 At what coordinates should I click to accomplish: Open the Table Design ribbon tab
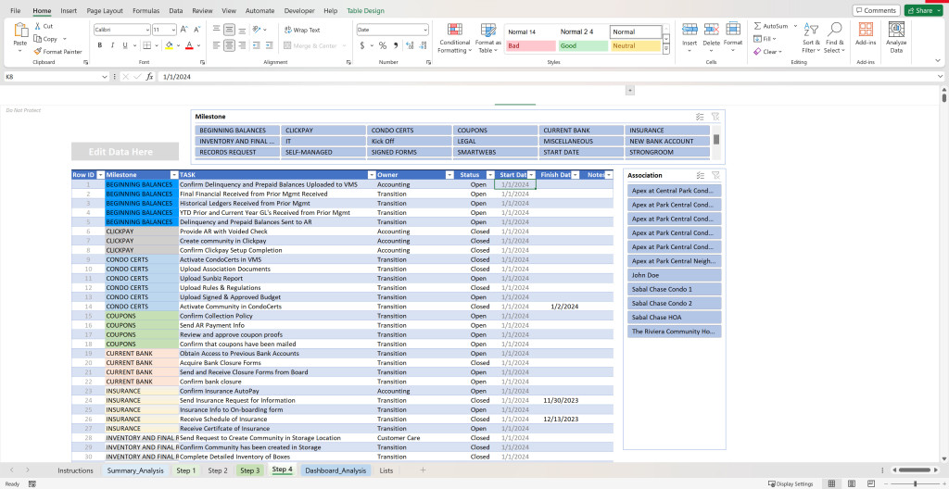point(365,11)
